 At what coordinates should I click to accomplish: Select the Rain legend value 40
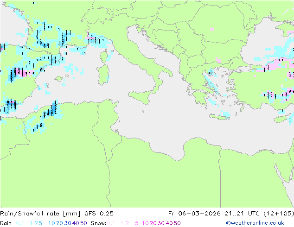click(x=76, y=223)
